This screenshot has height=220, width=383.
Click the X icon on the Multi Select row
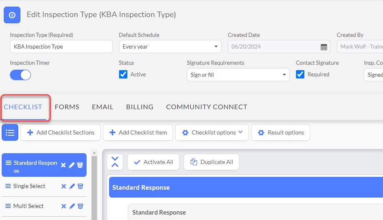[x=64, y=206]
